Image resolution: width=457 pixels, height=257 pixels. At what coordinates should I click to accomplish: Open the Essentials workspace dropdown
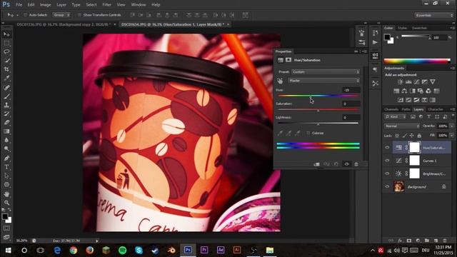pyautogui.click(x=434, y=15)
